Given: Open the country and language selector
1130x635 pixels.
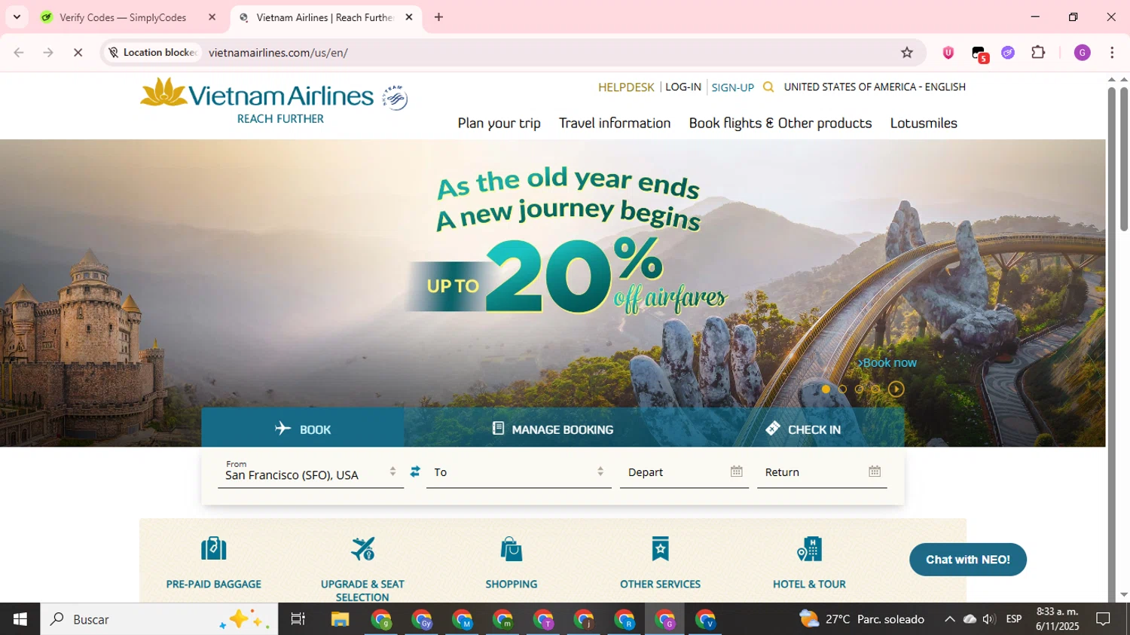Looking at the screenshot, I should click(x=875, y=87).
